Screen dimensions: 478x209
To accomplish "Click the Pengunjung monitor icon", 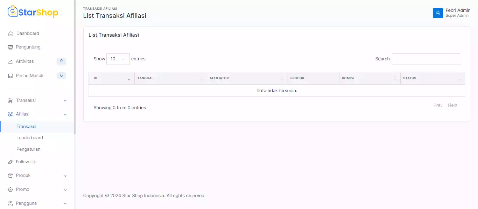I will click(x=10, y=47).
